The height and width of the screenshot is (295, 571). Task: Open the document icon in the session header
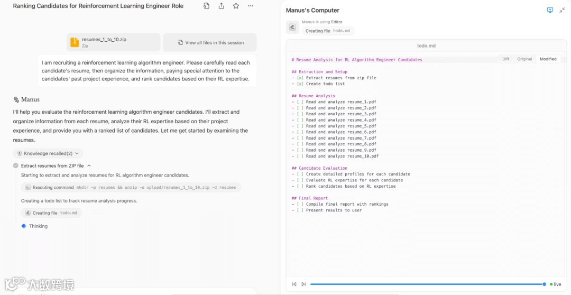207,6
